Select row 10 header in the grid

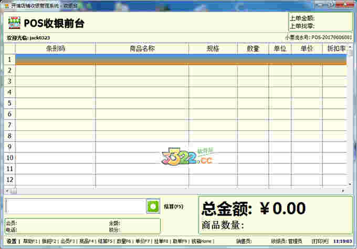(9, 158)
